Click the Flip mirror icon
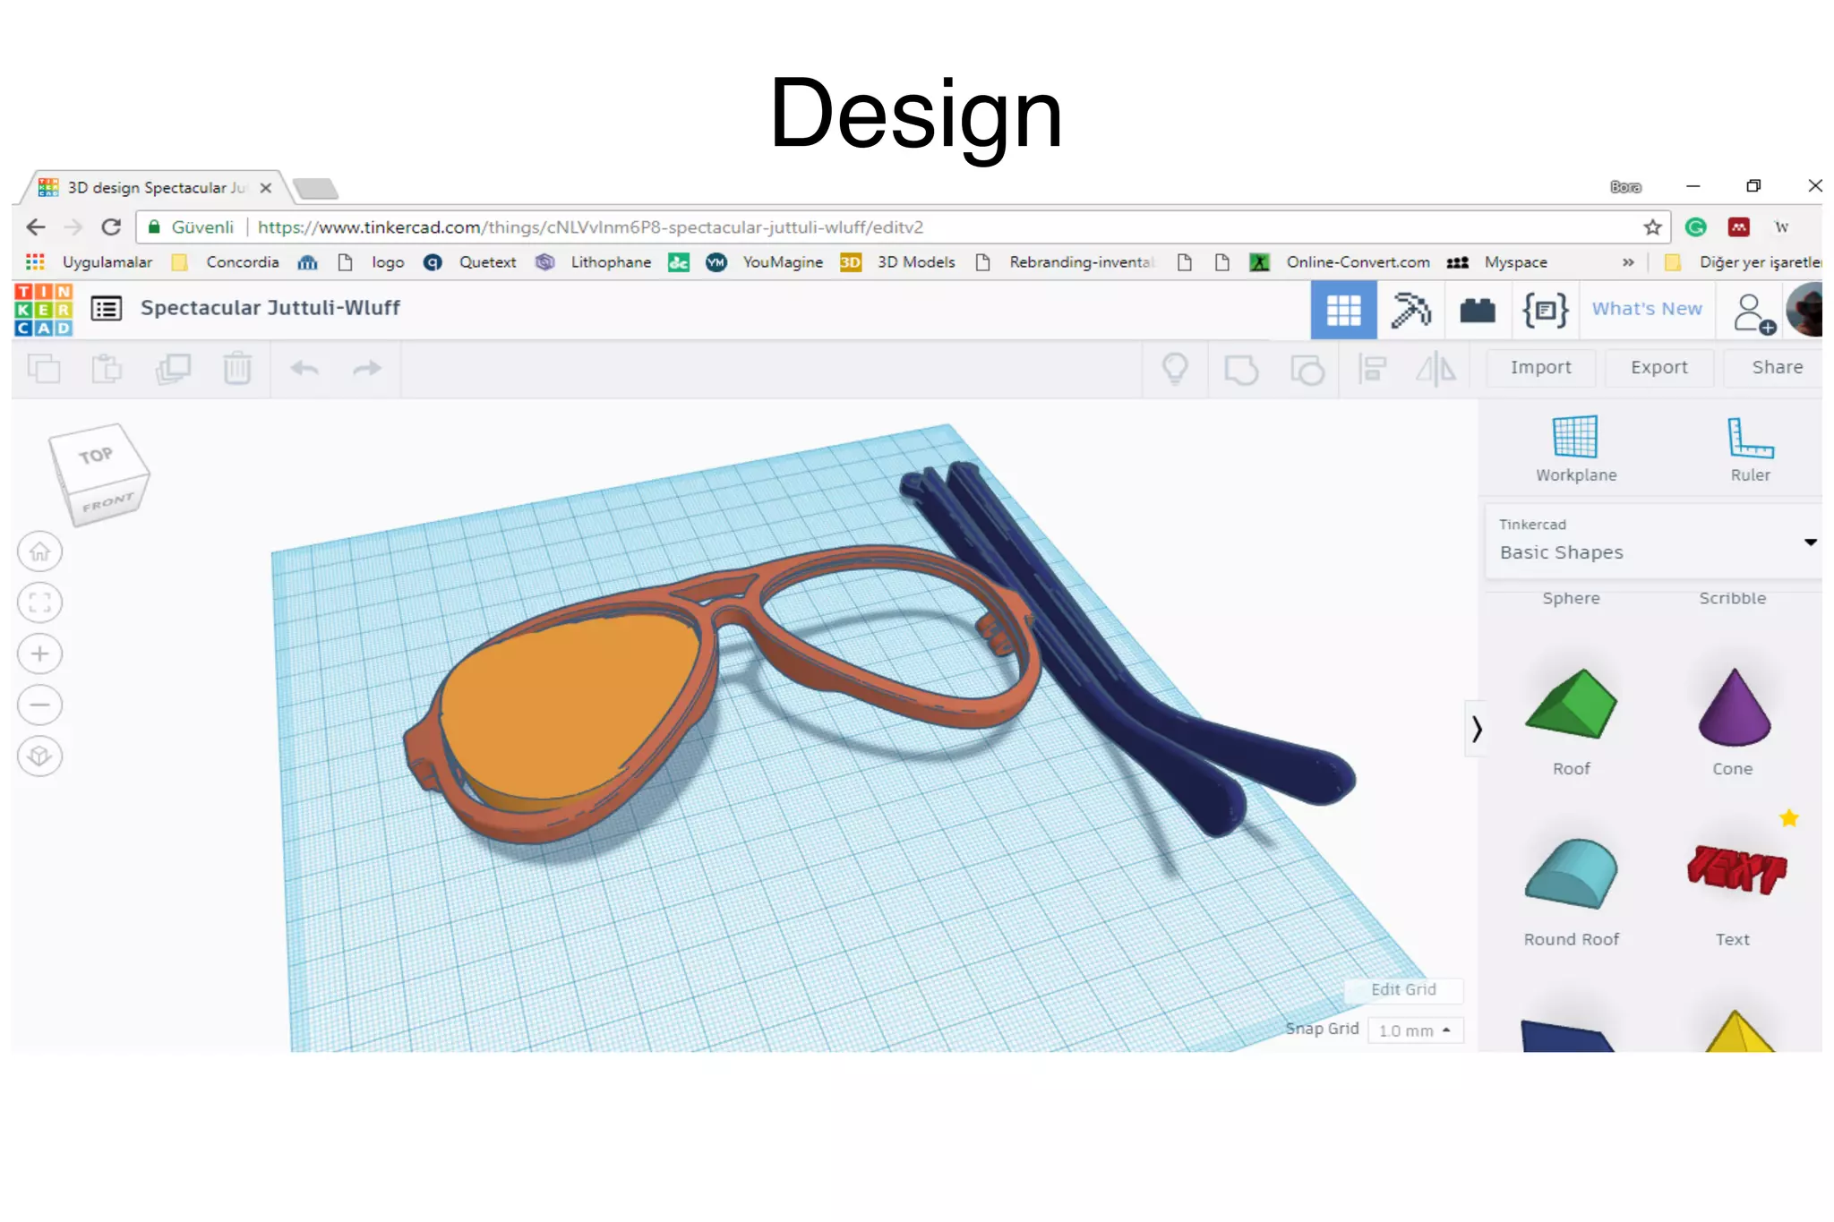This screenshot has width=1834, height=1222. (x=1436, y=368)
